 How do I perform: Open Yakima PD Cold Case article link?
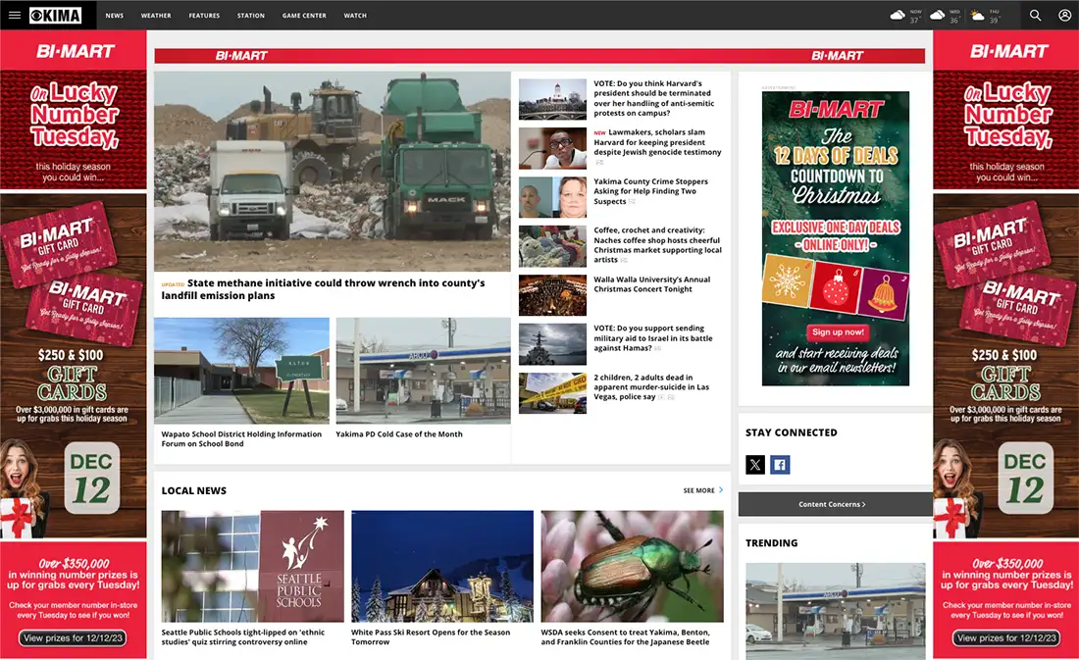399,434
